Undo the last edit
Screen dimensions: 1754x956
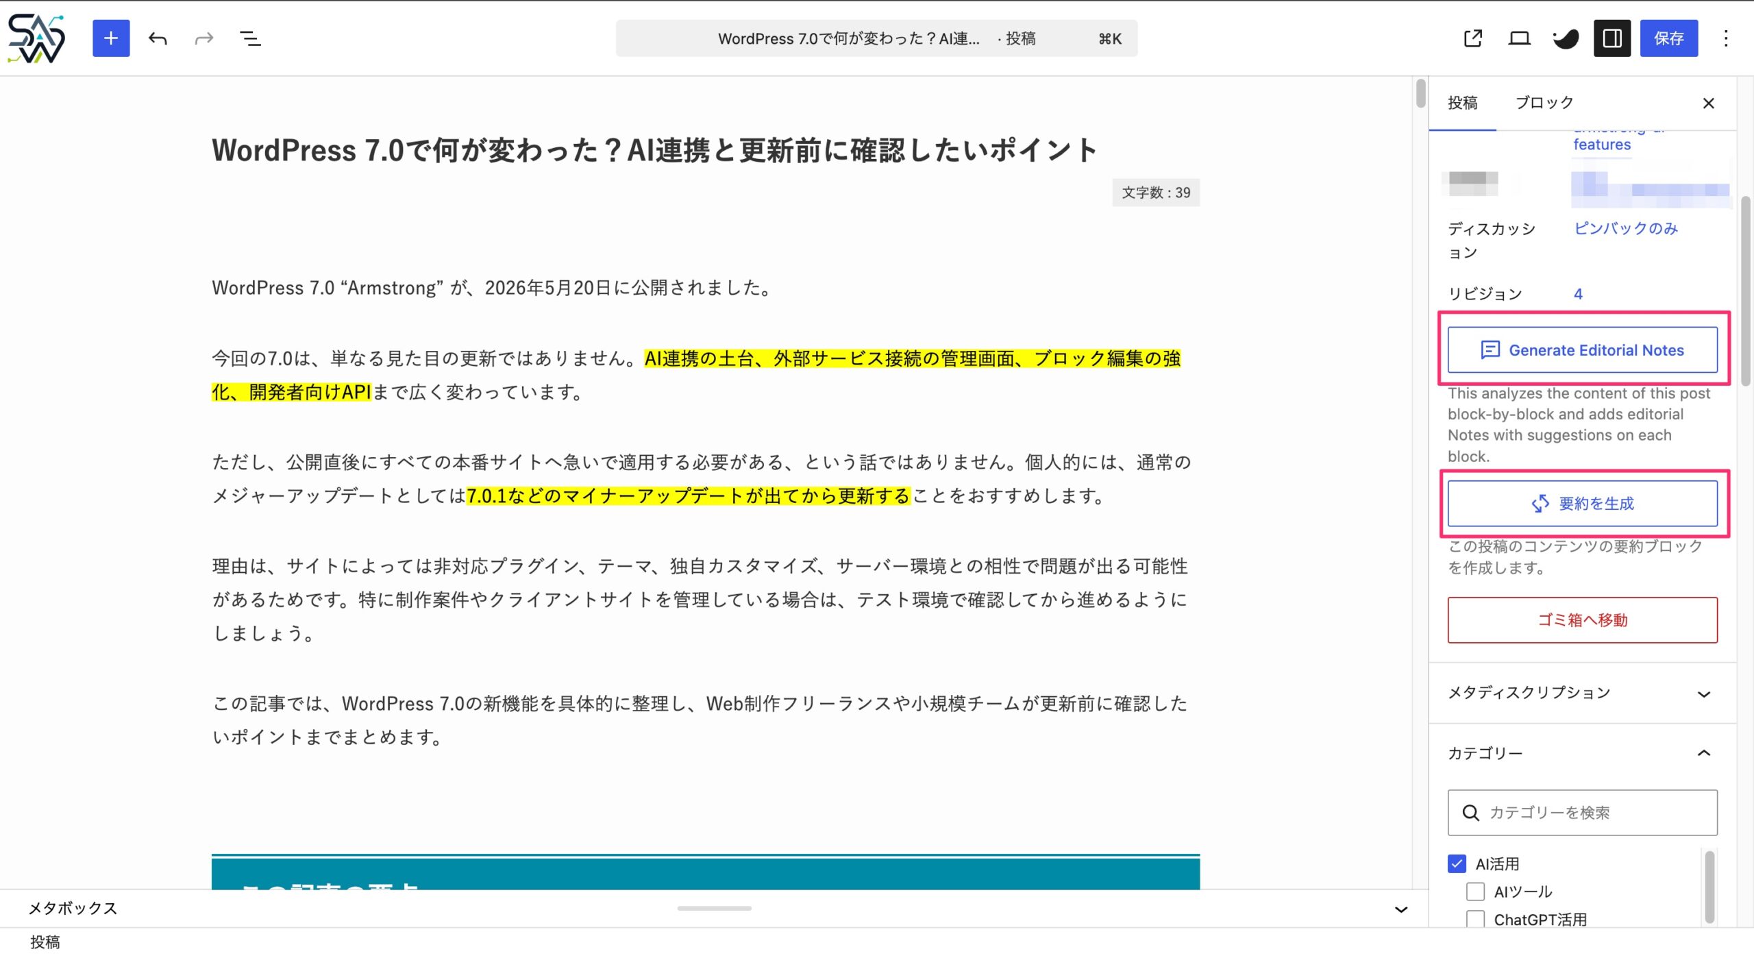coord(158,38)
